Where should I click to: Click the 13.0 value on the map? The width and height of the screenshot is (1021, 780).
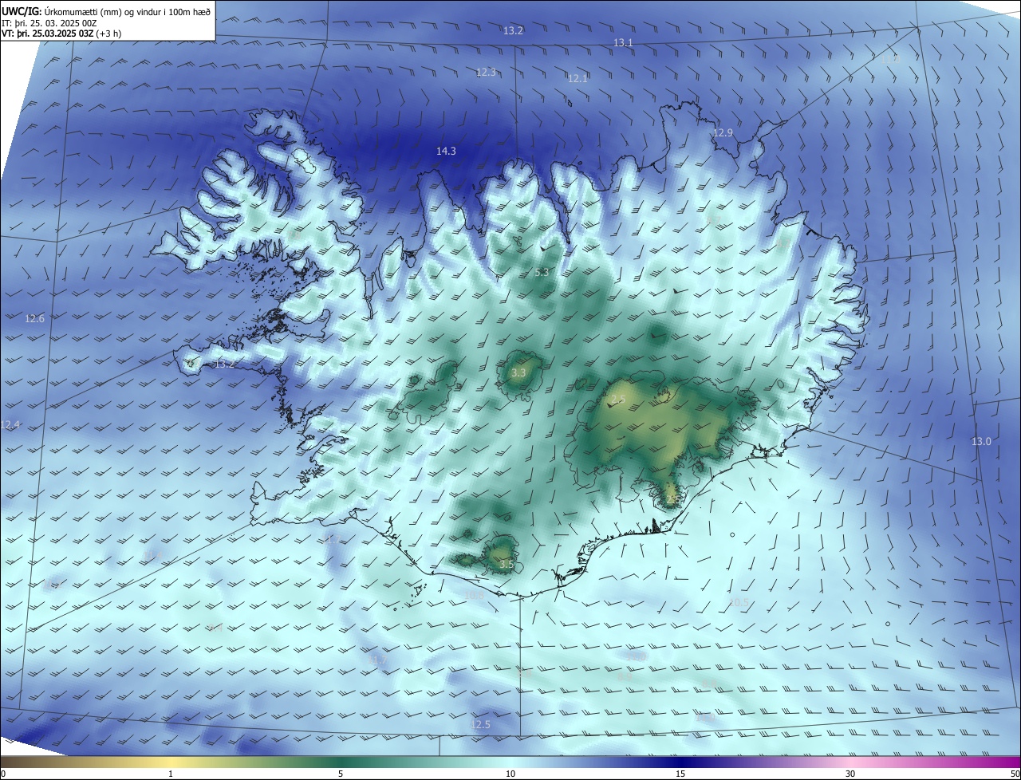point(981,441)
